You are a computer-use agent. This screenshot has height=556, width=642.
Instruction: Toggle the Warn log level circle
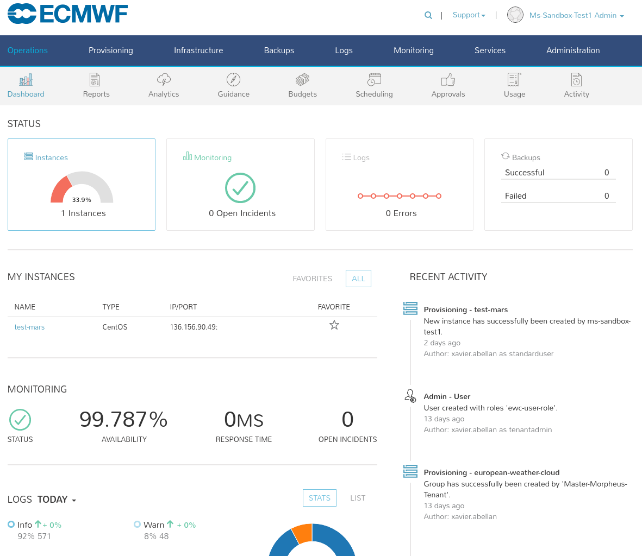point(137,524)
